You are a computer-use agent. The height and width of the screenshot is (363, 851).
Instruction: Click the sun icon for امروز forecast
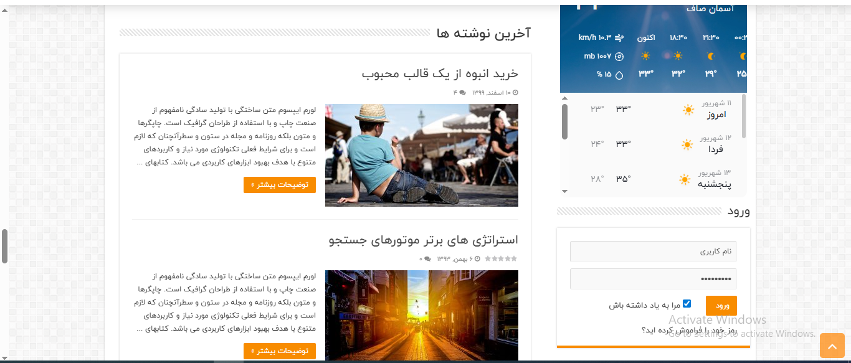[x=688, y=110]
